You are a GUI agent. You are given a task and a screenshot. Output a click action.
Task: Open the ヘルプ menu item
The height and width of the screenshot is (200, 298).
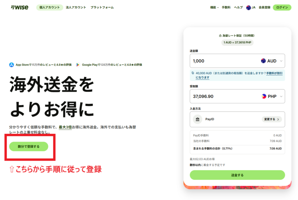tap(238, 7)
